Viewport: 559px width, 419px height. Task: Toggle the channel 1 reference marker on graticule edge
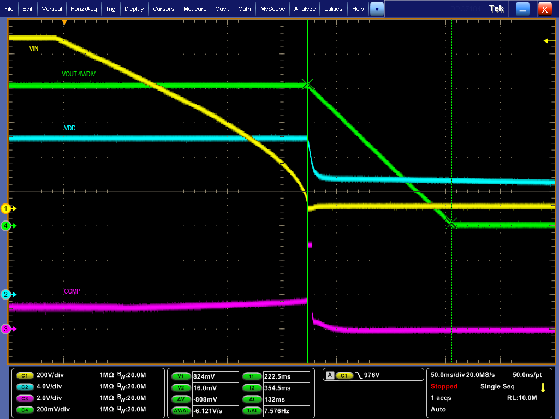tap(7, 208)
